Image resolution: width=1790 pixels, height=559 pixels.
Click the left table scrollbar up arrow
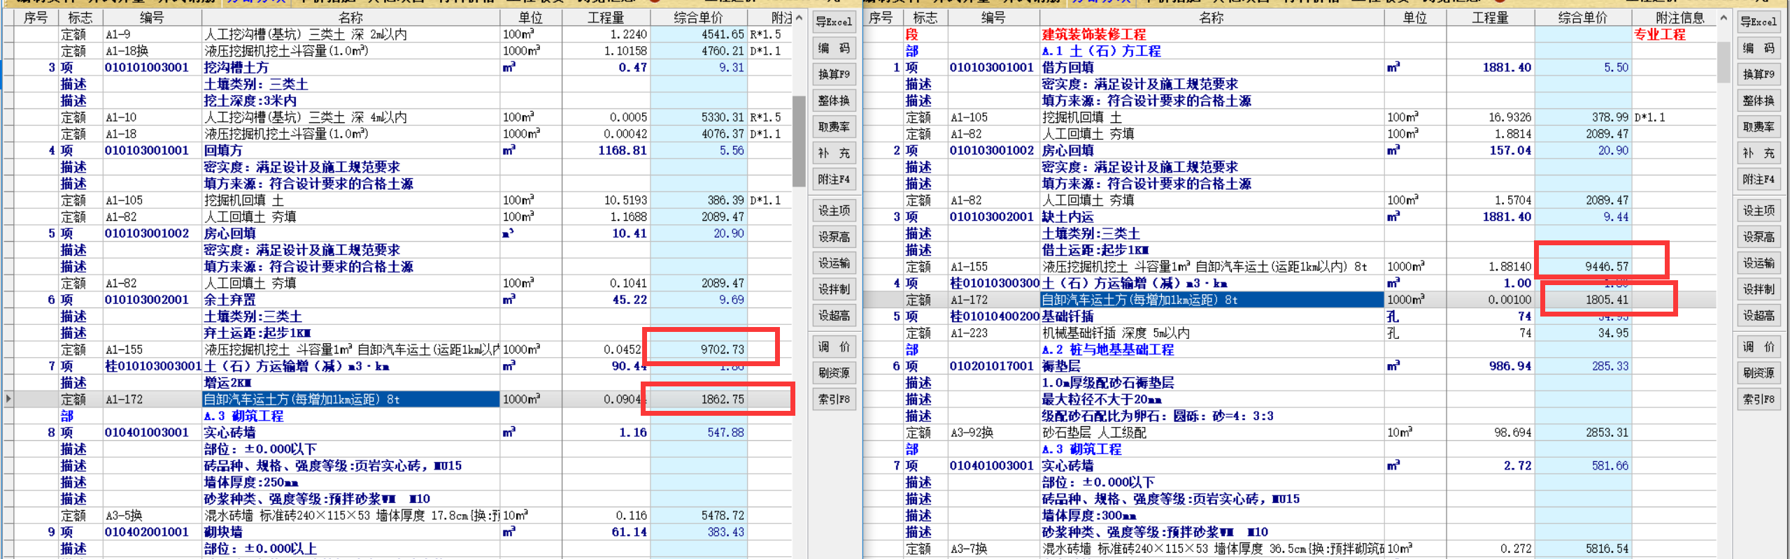[799, 17]
